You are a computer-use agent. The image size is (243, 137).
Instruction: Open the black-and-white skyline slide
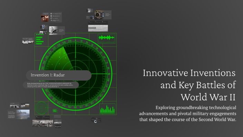coord(15,105)
